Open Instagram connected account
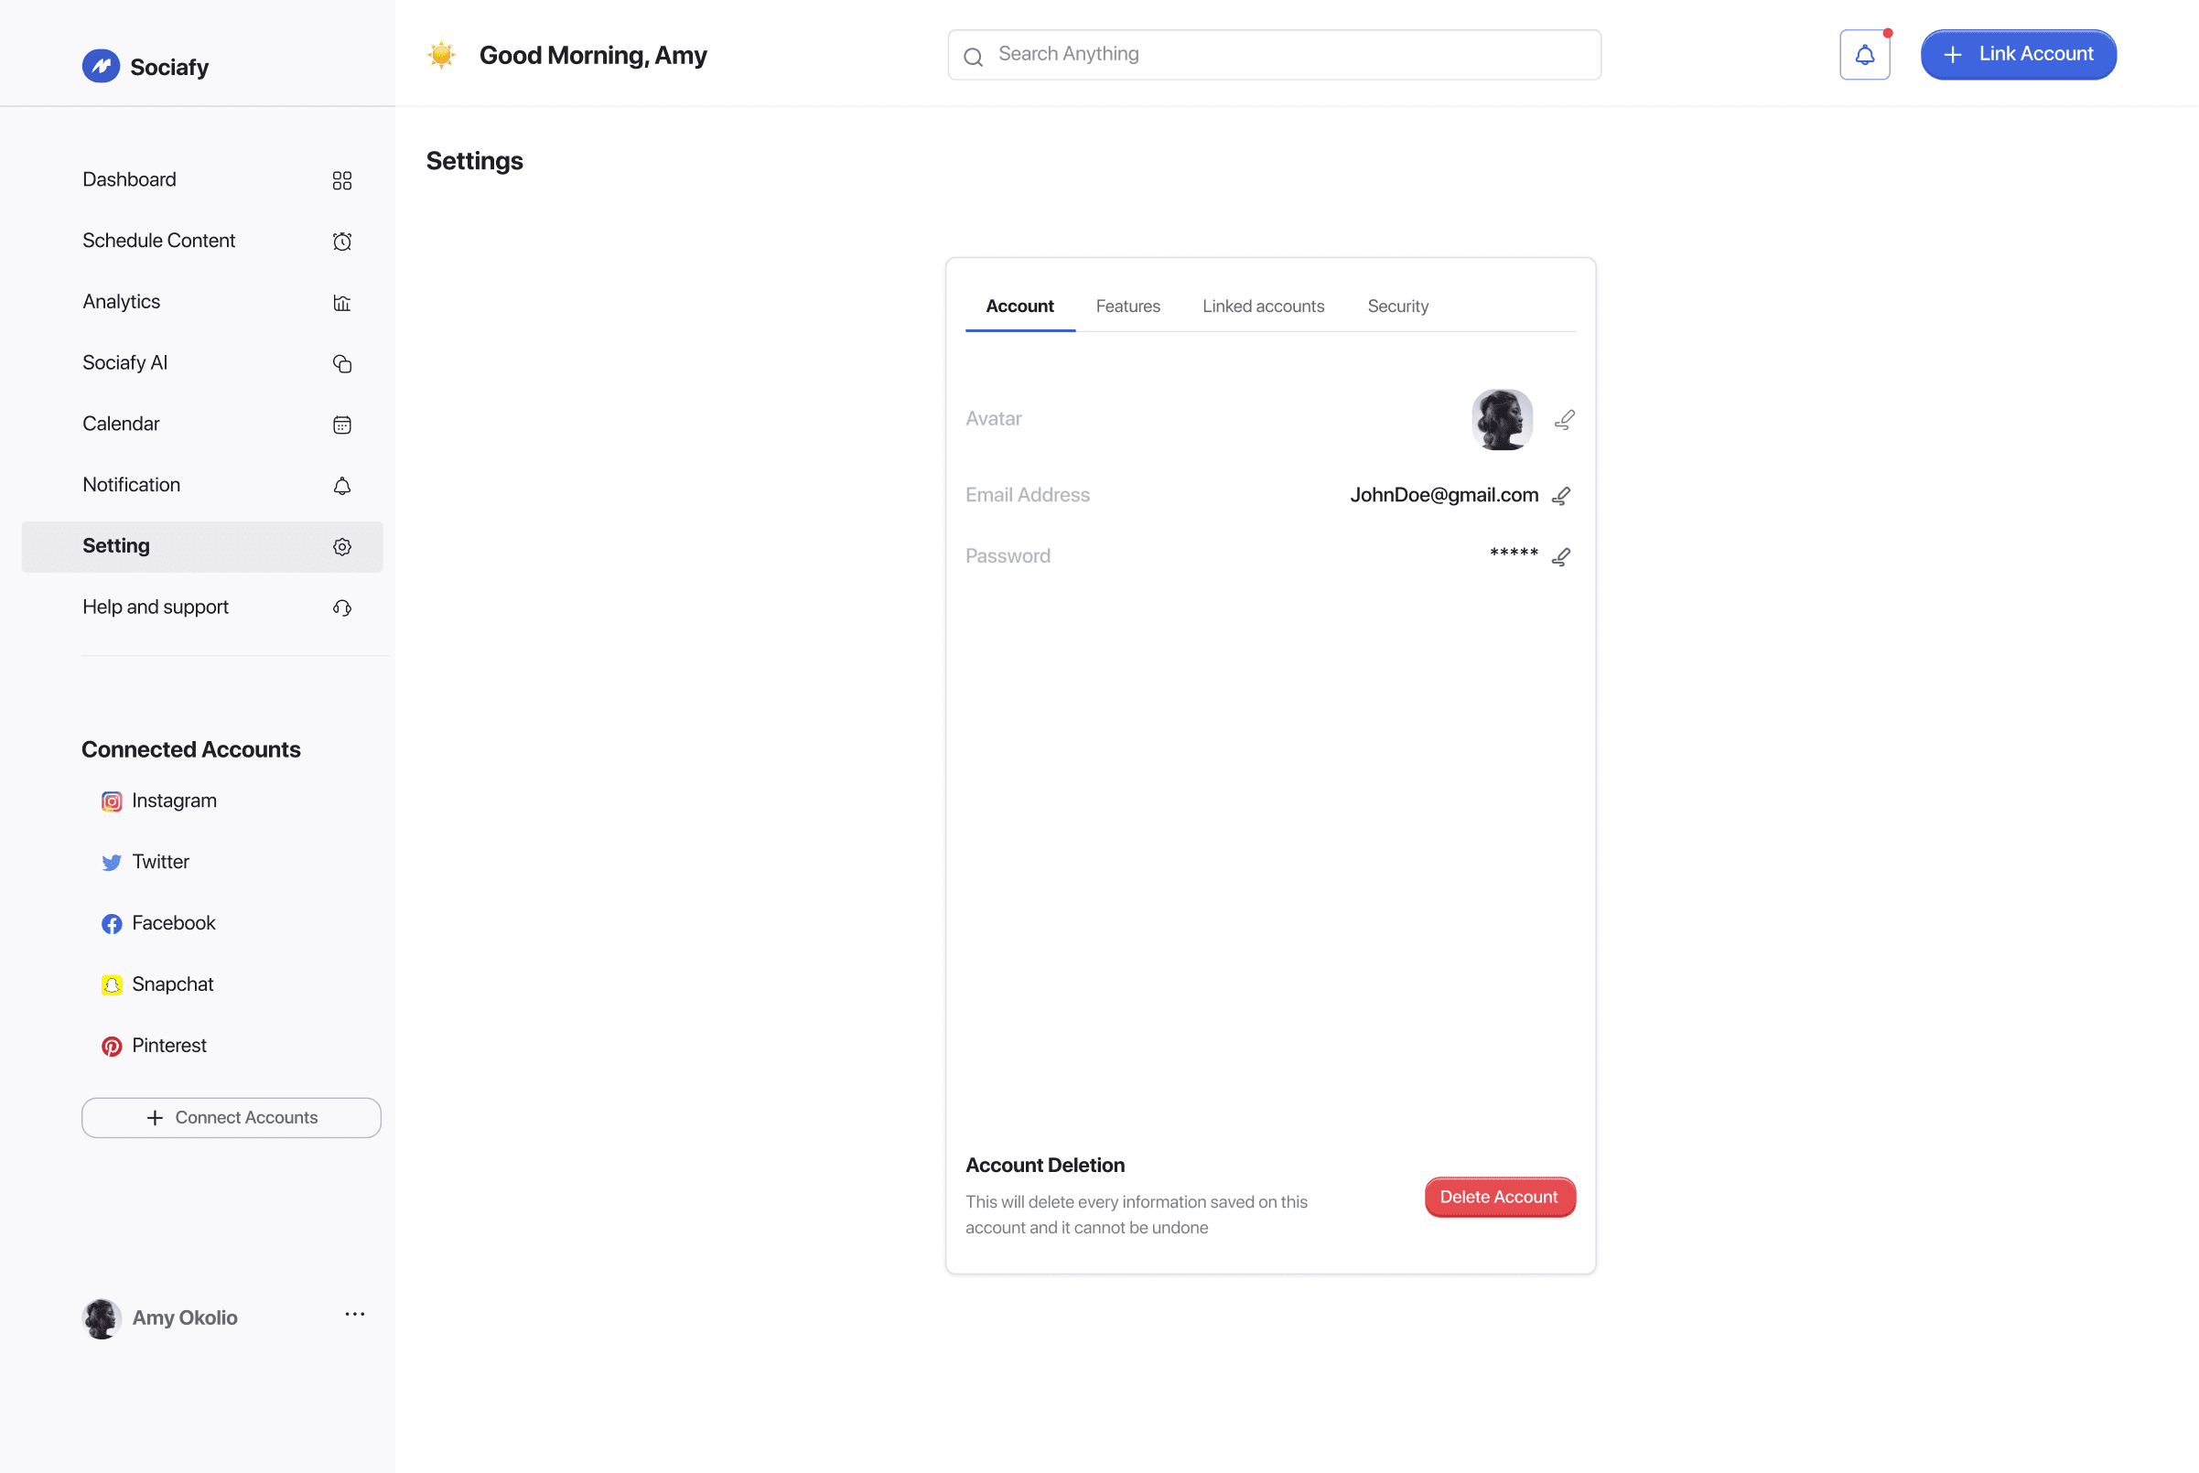 174,801
